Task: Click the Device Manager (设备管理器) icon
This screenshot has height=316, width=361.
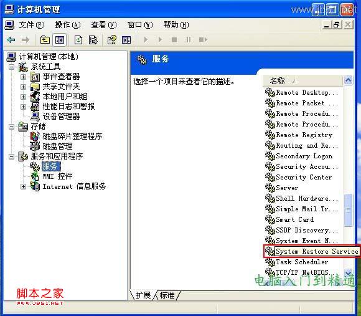Action: 35,117
